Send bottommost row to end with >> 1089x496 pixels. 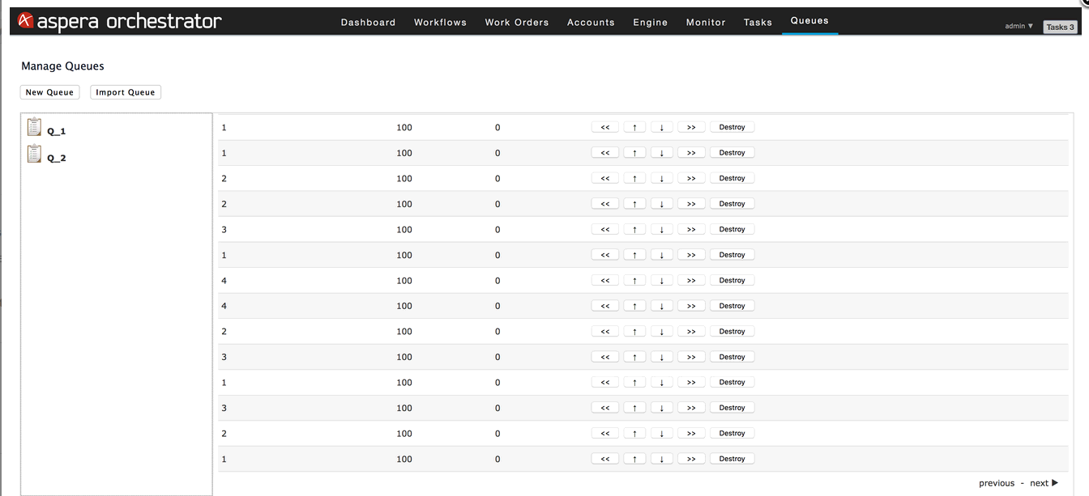tap(691, 459)
